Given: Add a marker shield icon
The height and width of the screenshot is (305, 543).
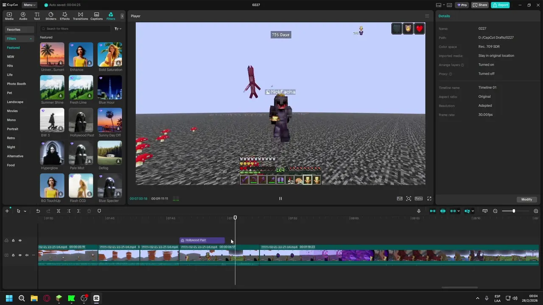Looking at the screenshot, I should click(99, 211).
